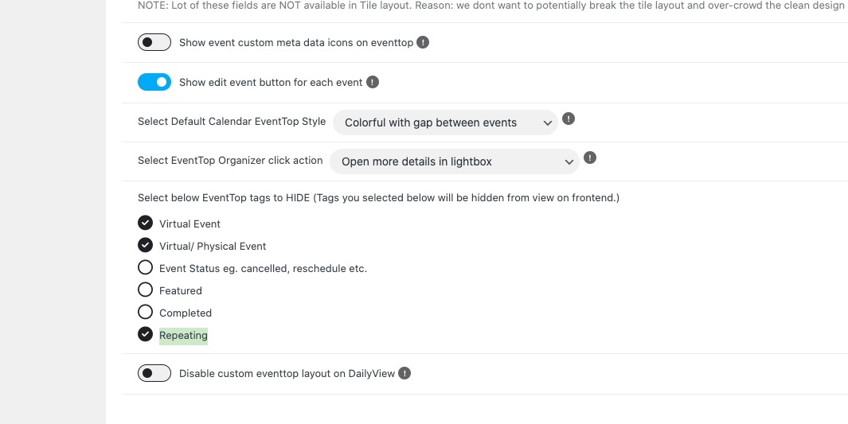This screenshot has height=424, width=848.
Task: Check the Event Status tag checkbox
Action: point(145,267)
